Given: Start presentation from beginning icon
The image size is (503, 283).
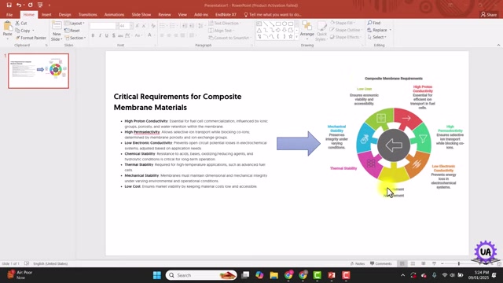Looking at the screenshot, I should 40,5.
